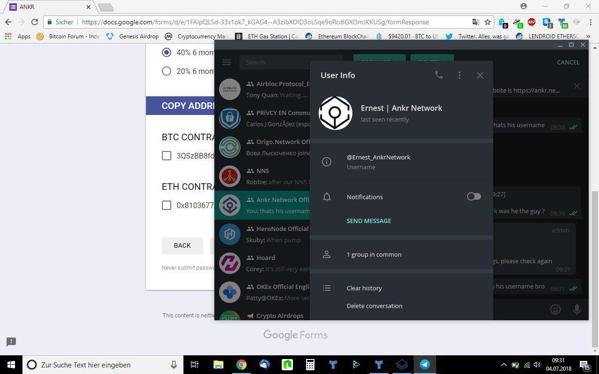Image resolution: width=599 pixels, height=374 pixels.
Task: Click the Chrome profile icon
Action: (523, 6)
